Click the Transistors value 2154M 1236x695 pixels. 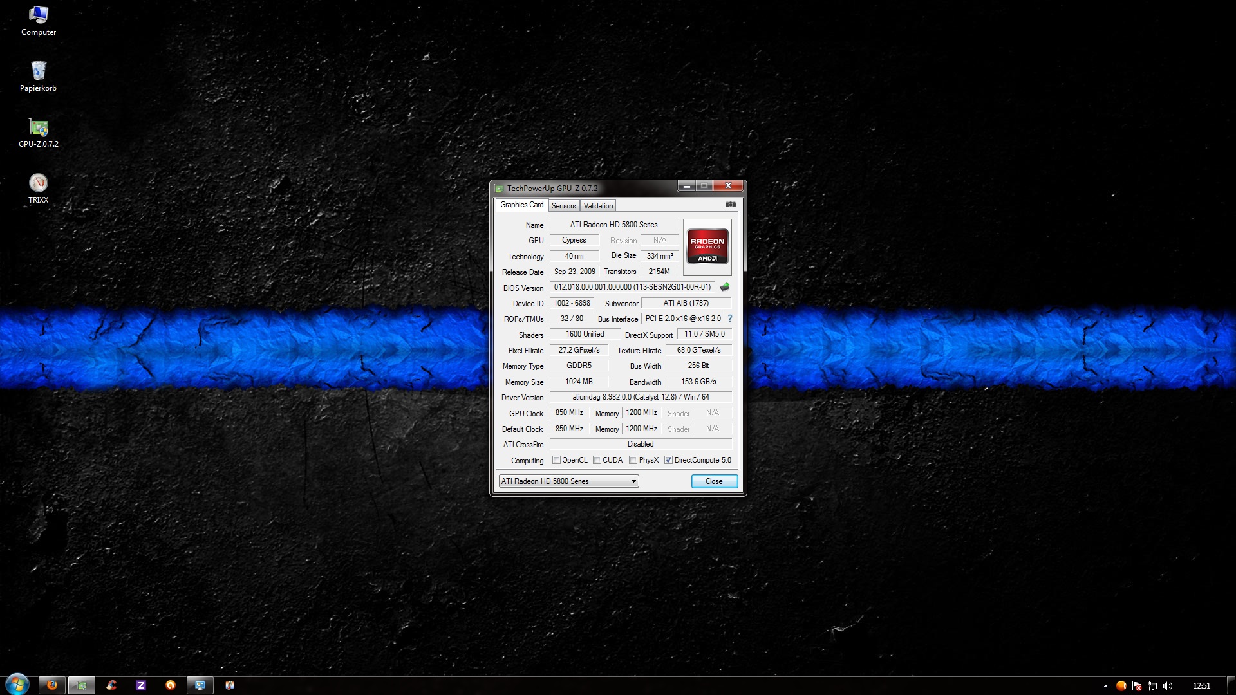tap(659, 272)
